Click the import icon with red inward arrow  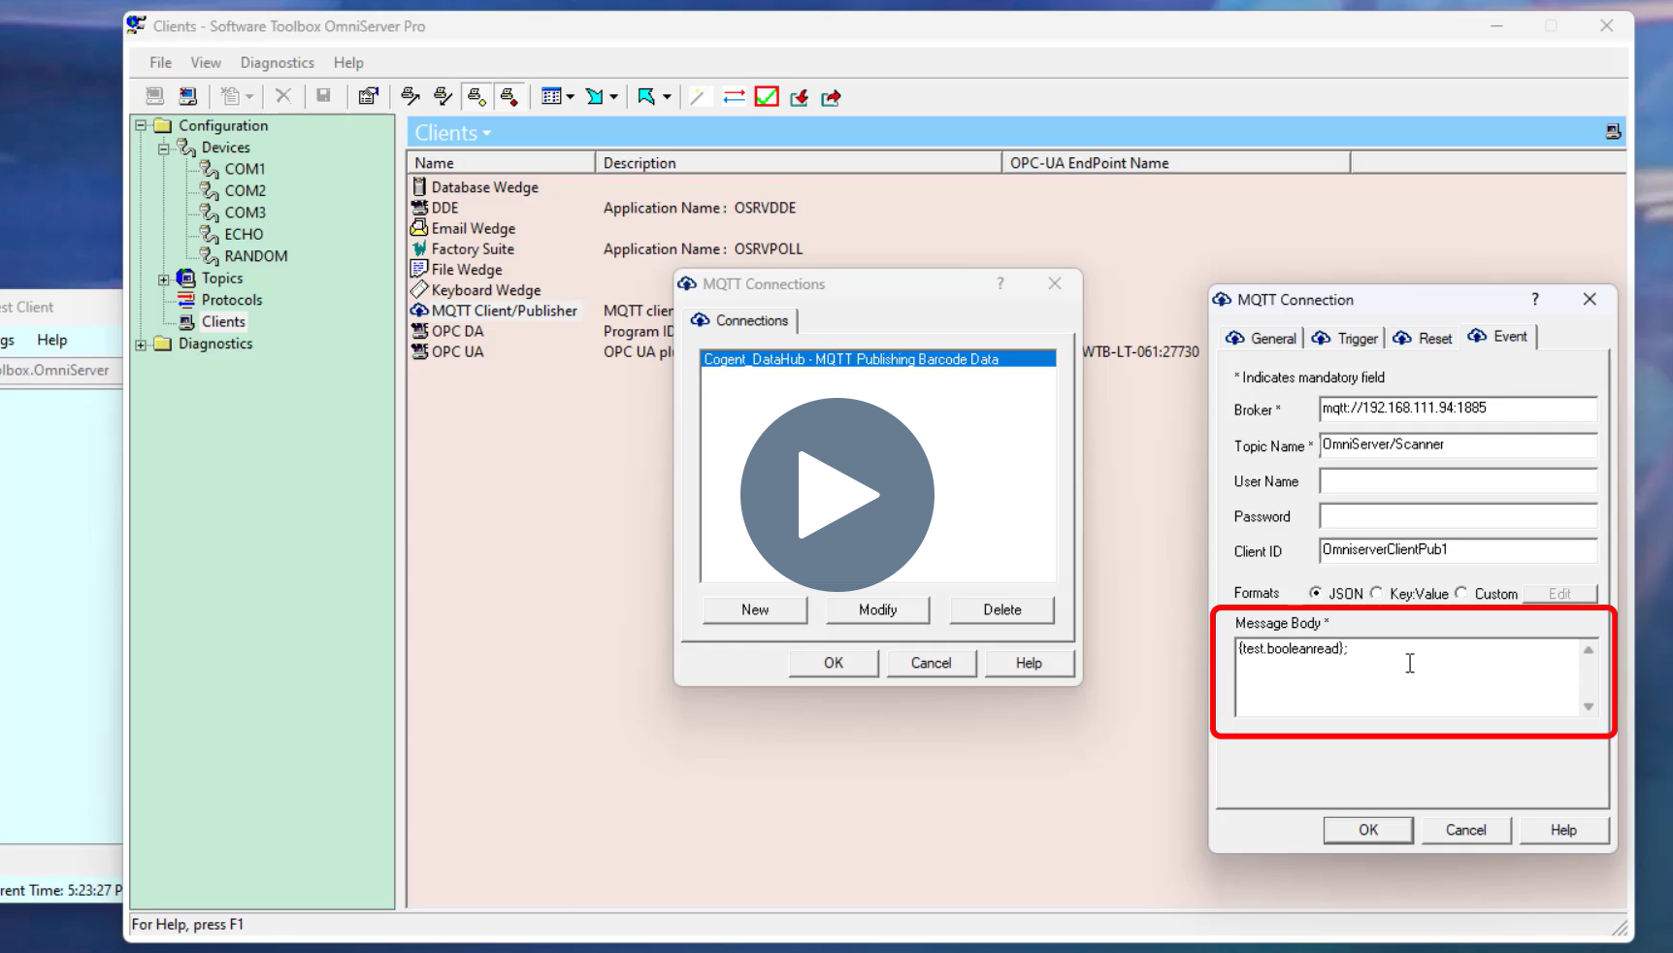click(x=799, y=98)
